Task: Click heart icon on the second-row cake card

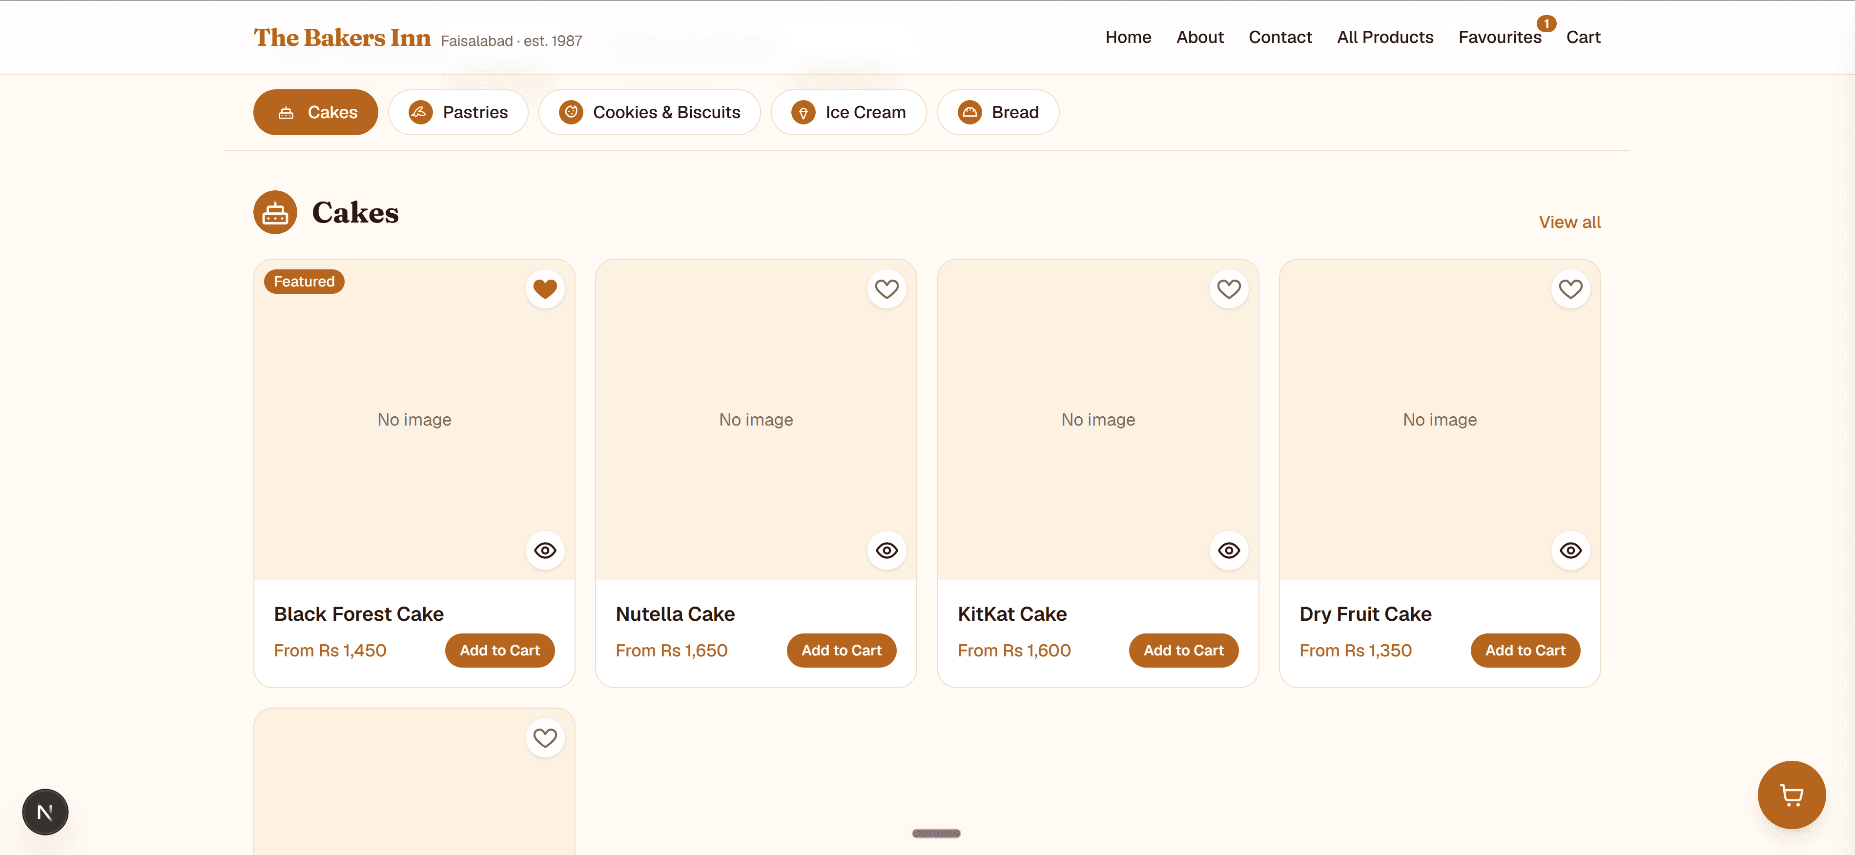Action: [x=545, y=738]
